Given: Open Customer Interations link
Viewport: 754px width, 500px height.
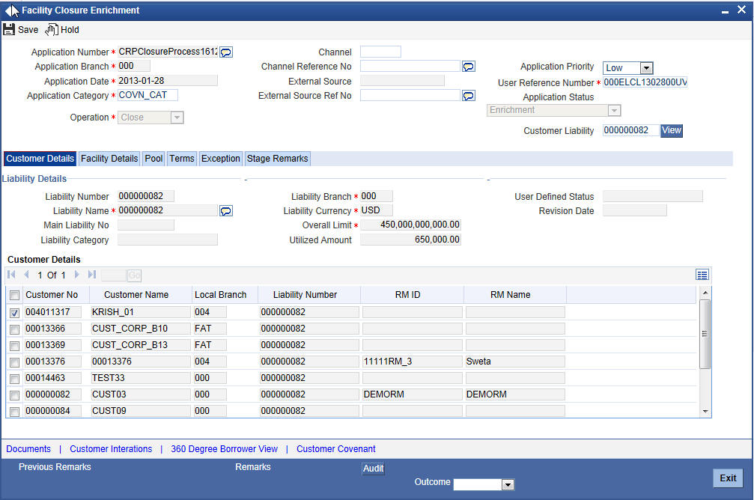Looking at the screenshot, I should [x=111, y=449].
